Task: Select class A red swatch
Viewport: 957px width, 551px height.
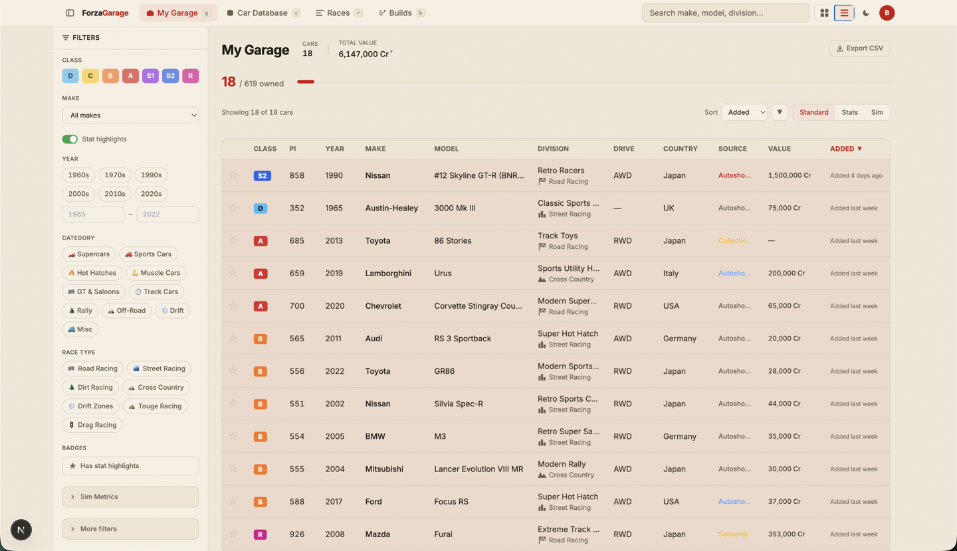Action: coord(130,76)
